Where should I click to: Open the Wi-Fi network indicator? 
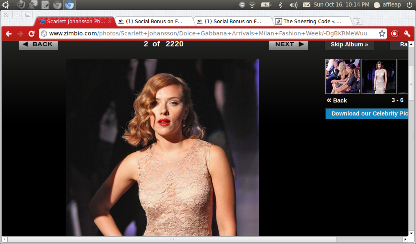(252, 5)
